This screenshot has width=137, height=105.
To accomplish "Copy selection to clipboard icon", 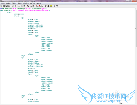I will click(x=22, y=6).
